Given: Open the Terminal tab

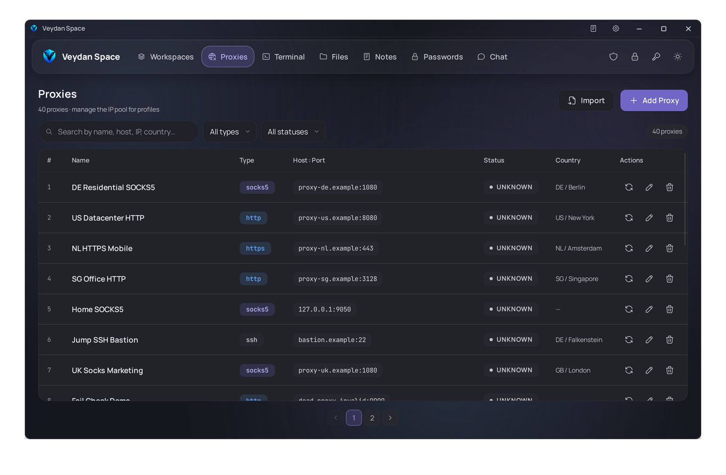Looking at the screenshot, I should [x=284, y=57].
